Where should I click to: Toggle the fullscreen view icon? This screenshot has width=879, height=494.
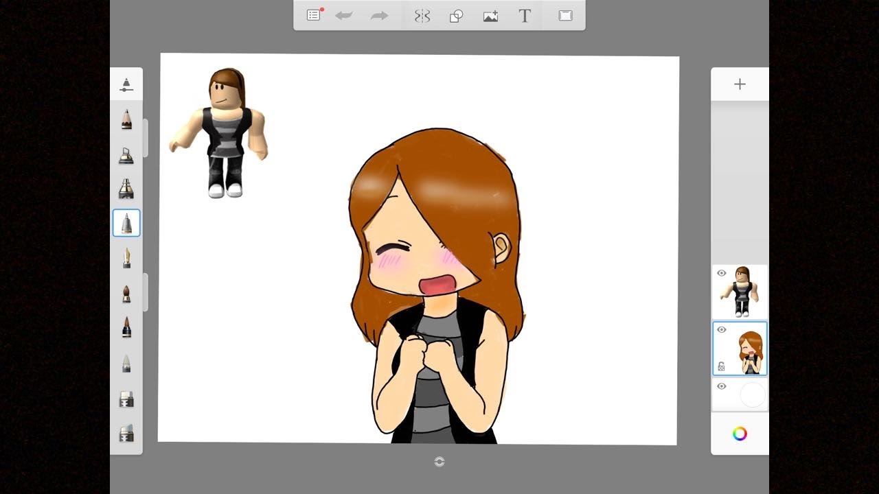coord(565,15)
